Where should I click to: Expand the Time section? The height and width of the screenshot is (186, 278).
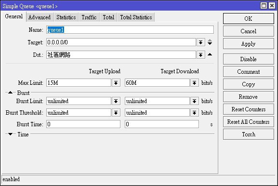click(x=10, y=134)
